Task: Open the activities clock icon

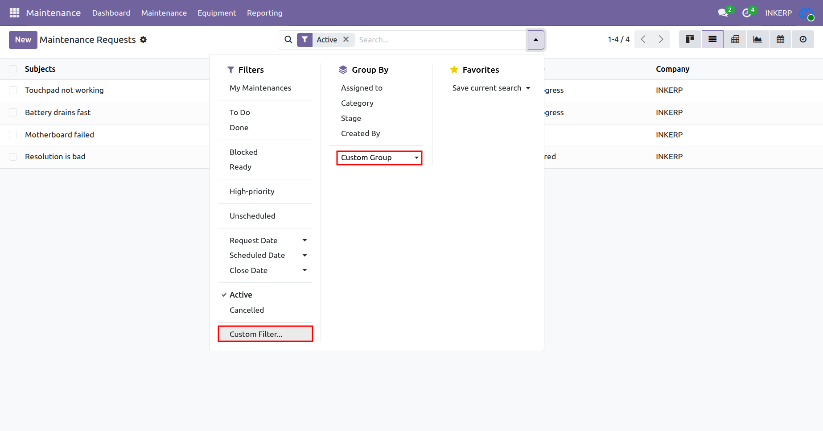Action: pyautogui.click(x=747, y=13)
